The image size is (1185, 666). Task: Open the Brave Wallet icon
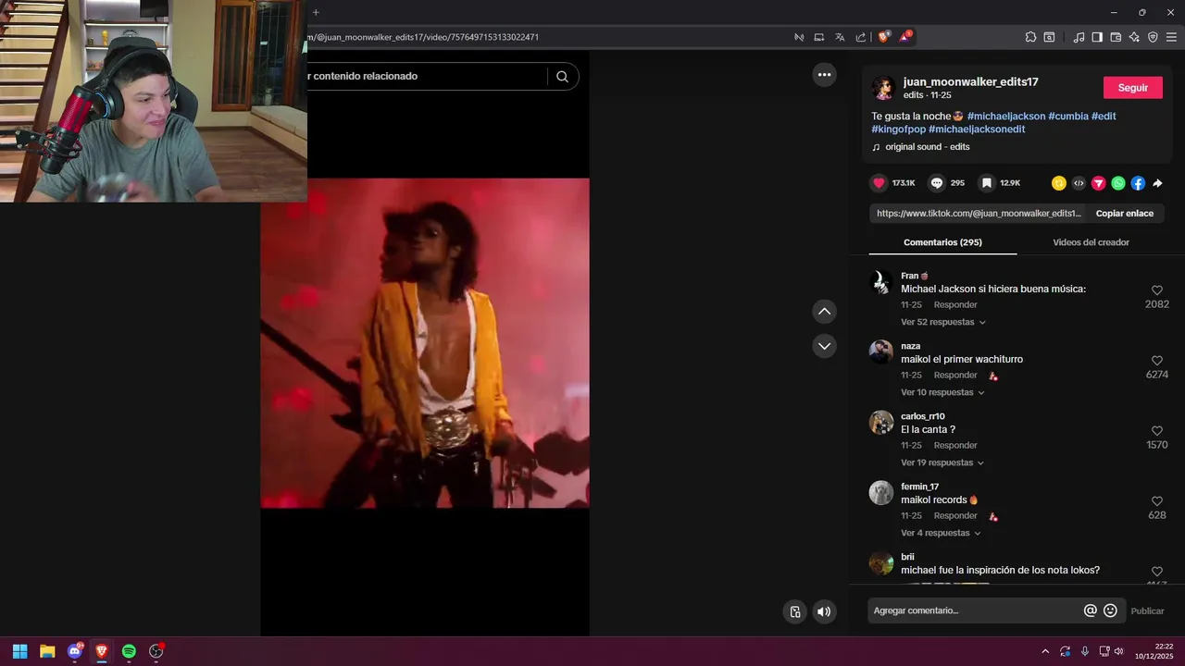[x=1116, y=37]
